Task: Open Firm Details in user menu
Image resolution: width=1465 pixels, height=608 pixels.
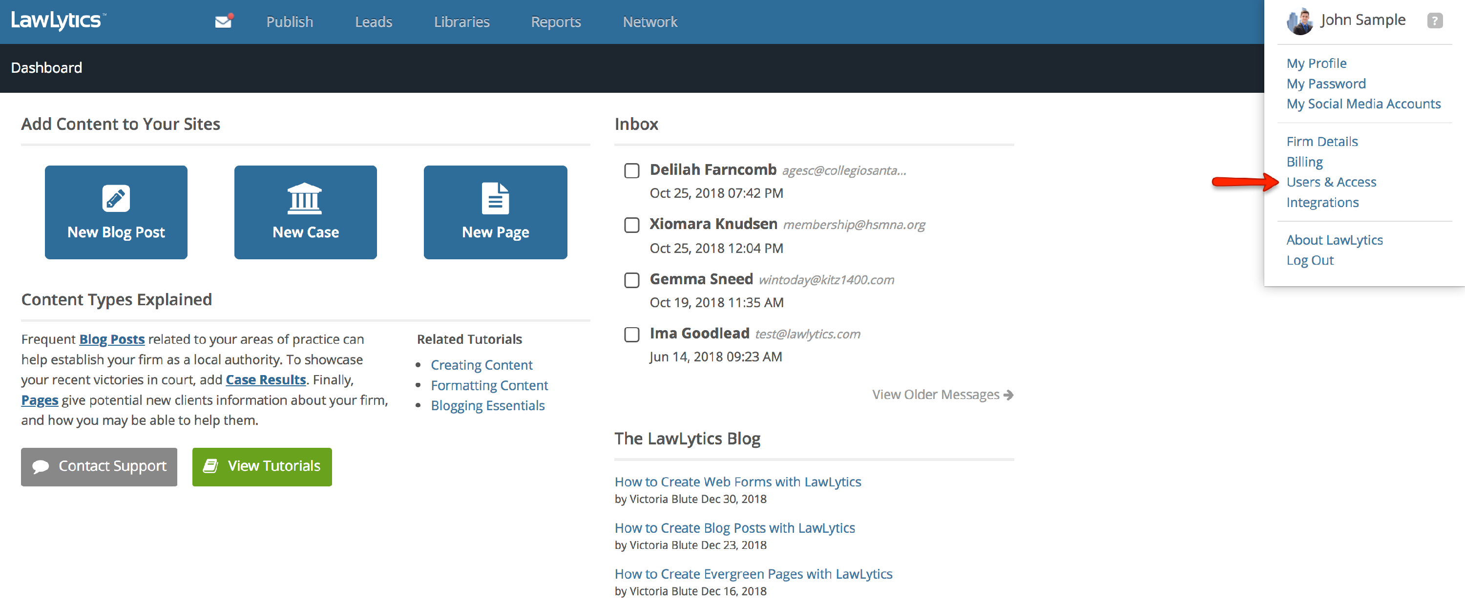Action: point(1322,141)
